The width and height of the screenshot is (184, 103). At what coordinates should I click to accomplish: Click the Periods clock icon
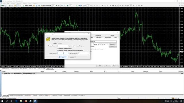[80, 5]
